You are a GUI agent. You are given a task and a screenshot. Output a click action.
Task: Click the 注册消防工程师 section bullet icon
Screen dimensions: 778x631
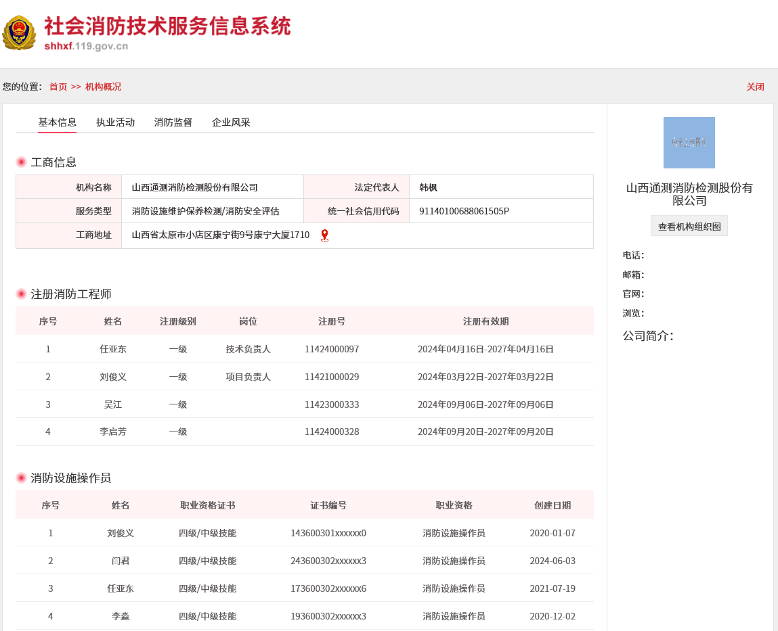click(22, 294)
